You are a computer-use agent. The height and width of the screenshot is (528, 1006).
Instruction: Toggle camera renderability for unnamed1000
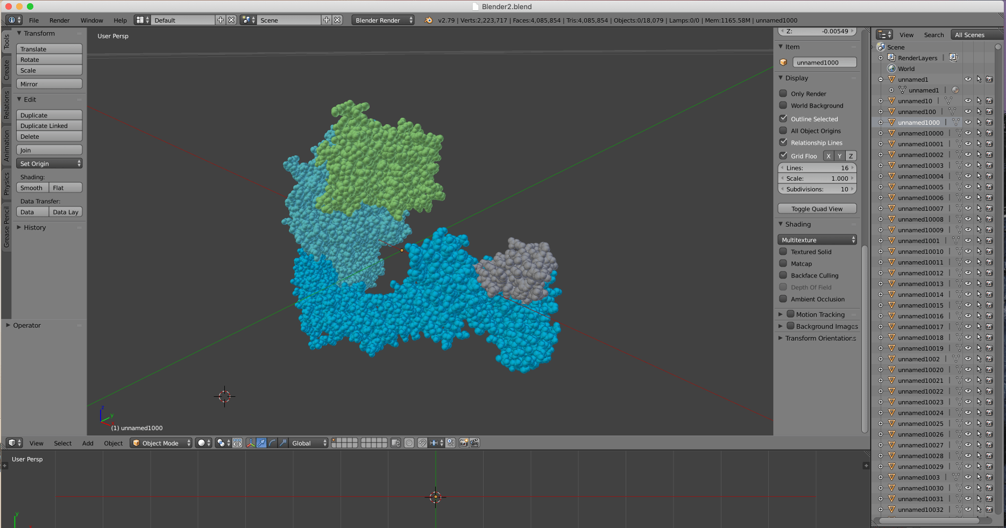click(x=989, y=122)
